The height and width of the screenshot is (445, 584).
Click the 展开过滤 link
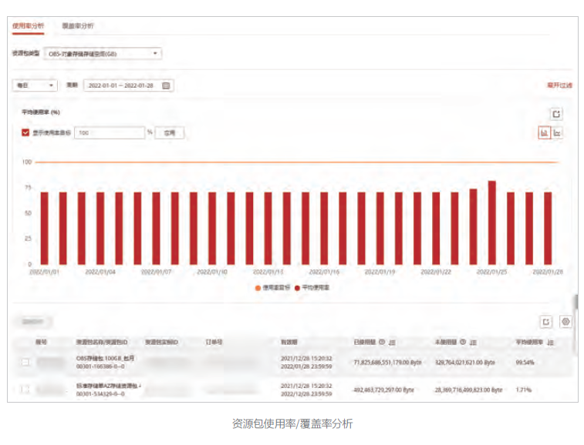point(559,85)
